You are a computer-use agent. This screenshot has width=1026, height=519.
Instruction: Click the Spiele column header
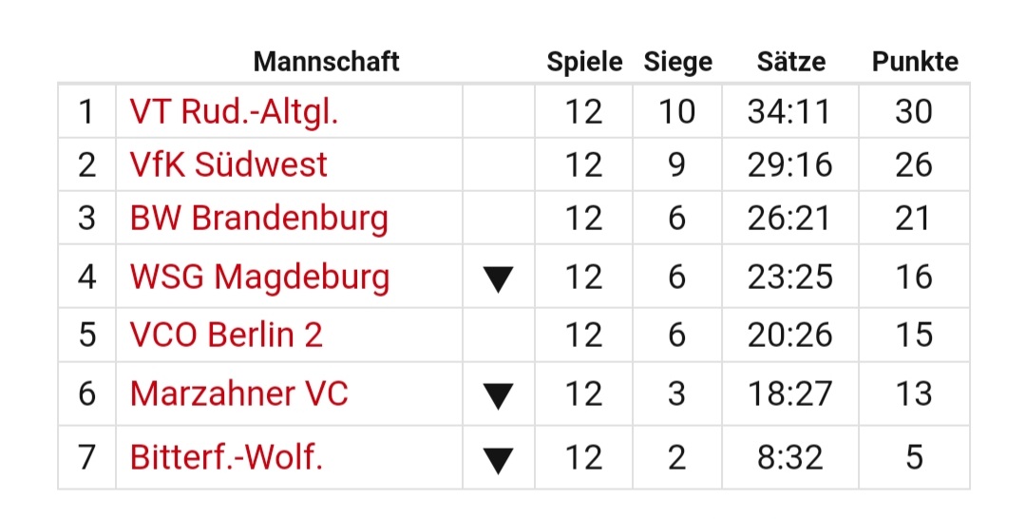[x=584, y=63]
